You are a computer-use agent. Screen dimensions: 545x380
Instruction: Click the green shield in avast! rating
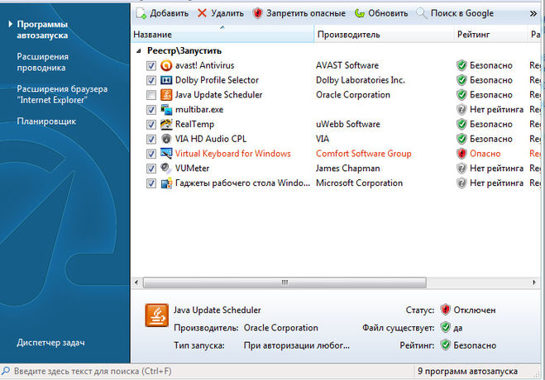click(x=461, y=65)
